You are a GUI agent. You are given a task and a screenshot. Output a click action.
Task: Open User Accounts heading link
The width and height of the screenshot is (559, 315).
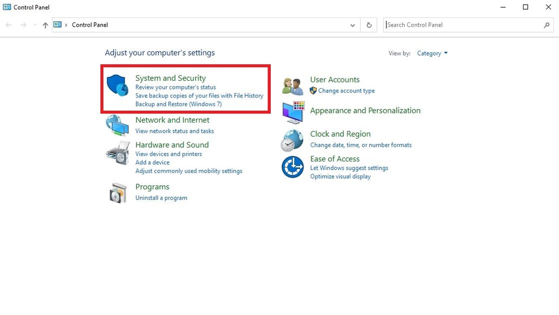point(335,80)
